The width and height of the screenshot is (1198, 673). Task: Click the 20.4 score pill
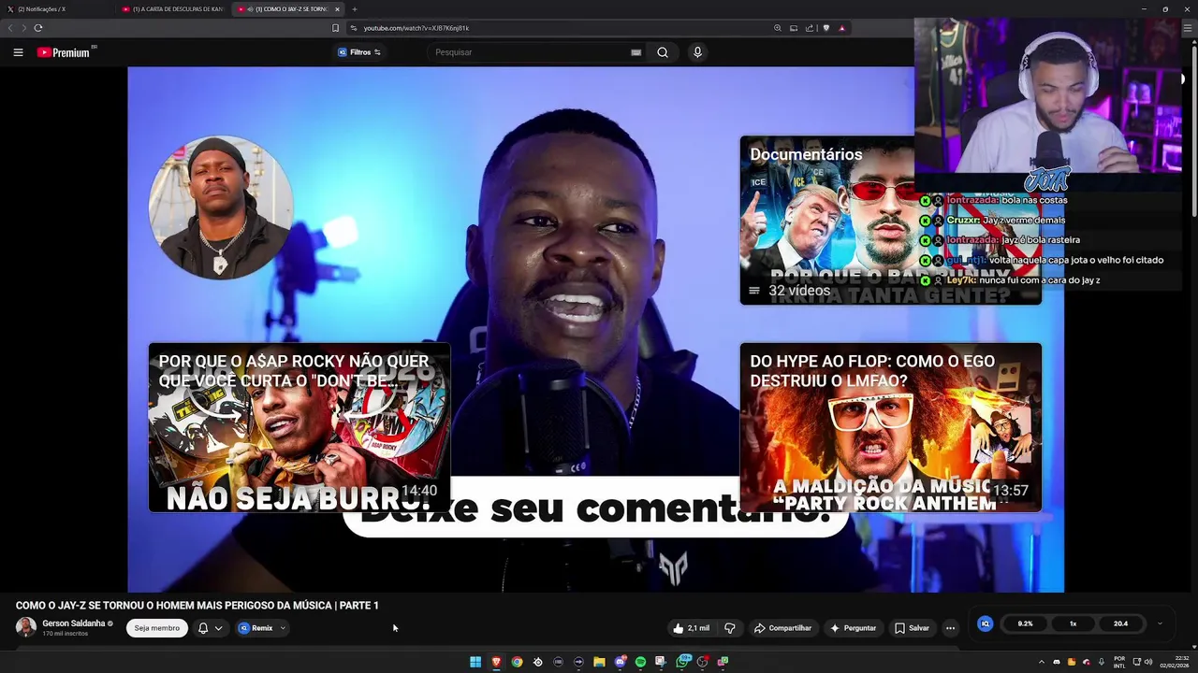tap(1120, 623)
